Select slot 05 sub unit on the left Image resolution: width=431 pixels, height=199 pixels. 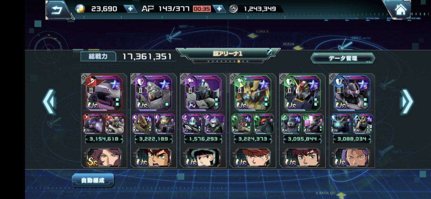pyautogui.click(x=291, y=124)
